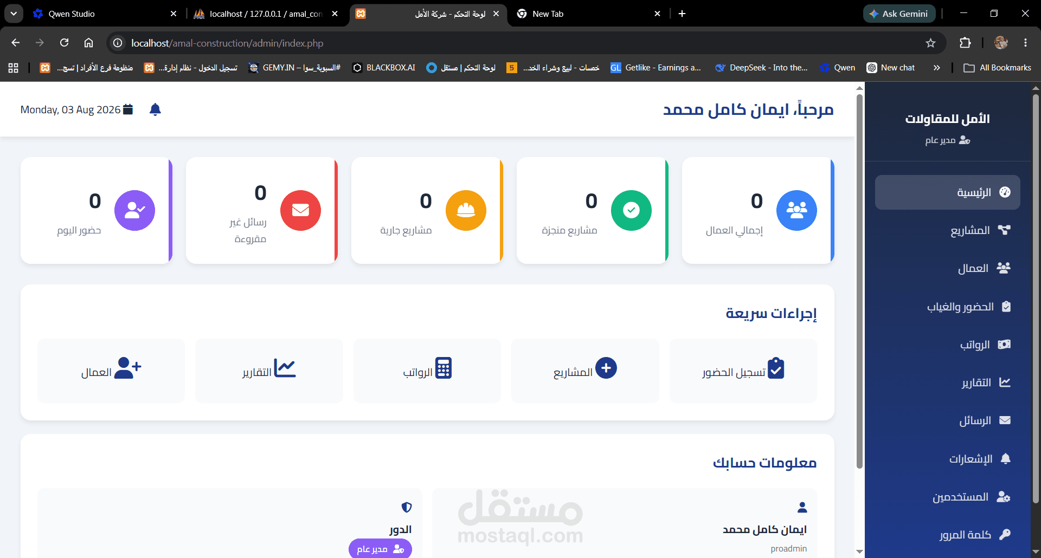
Task: Click the green completed projects check icon
Action: (631, 210)
